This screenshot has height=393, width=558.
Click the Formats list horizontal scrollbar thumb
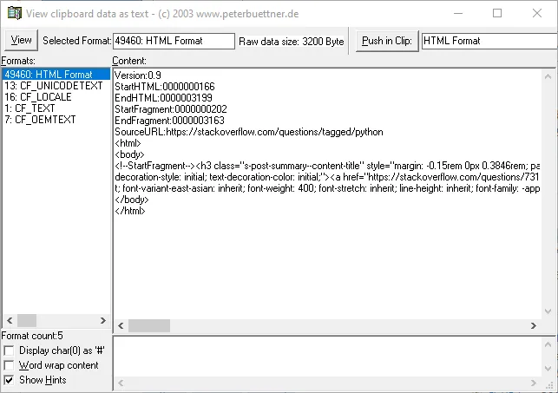click(x=27, y=320)
